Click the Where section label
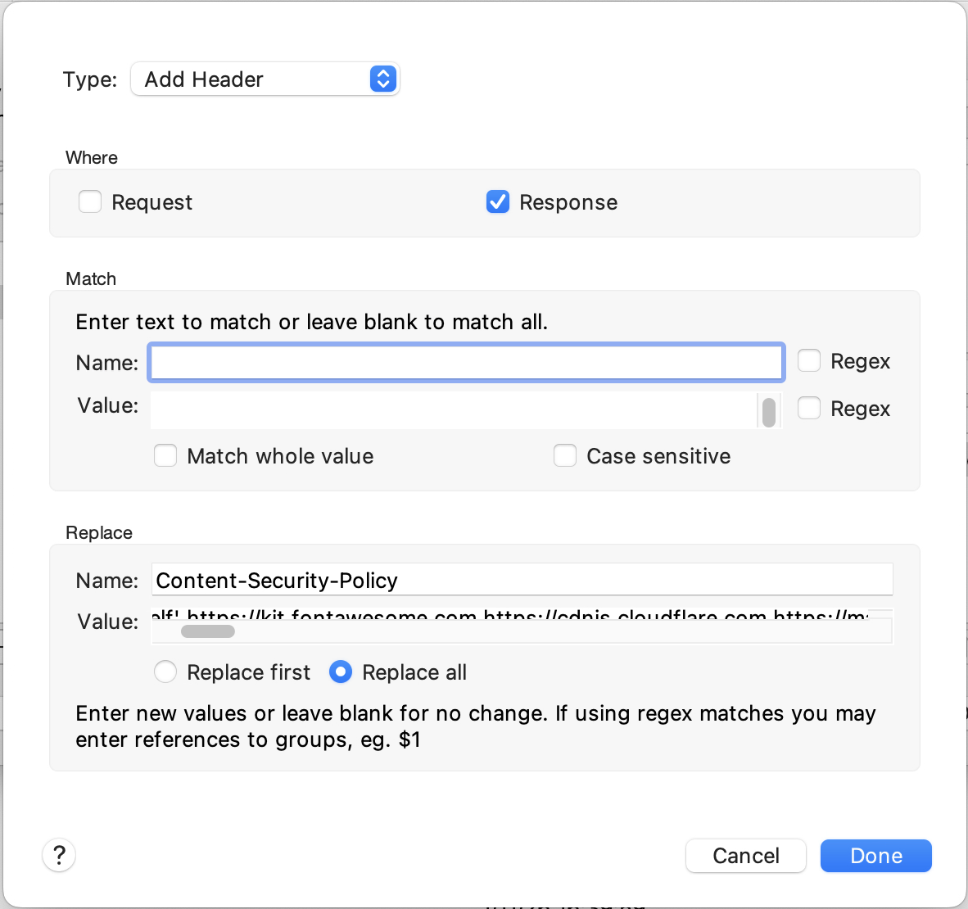 pyautogui.click(x=91, y=157)
